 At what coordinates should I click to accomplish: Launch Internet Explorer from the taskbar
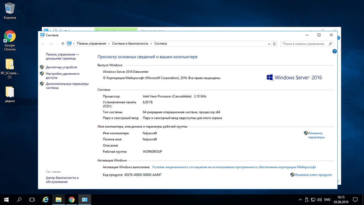[x=45, y=200]
